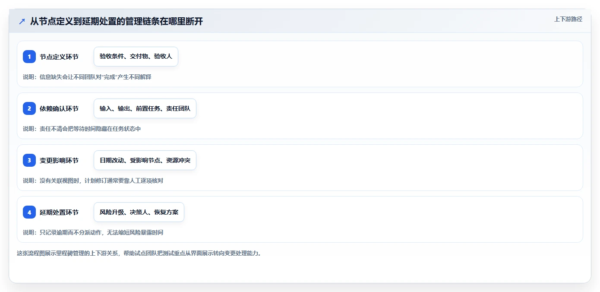Viewport: 600px width, 292px height.
Task: Click the note about 信息缺失会让不同团队
Action: click(87, 77)
